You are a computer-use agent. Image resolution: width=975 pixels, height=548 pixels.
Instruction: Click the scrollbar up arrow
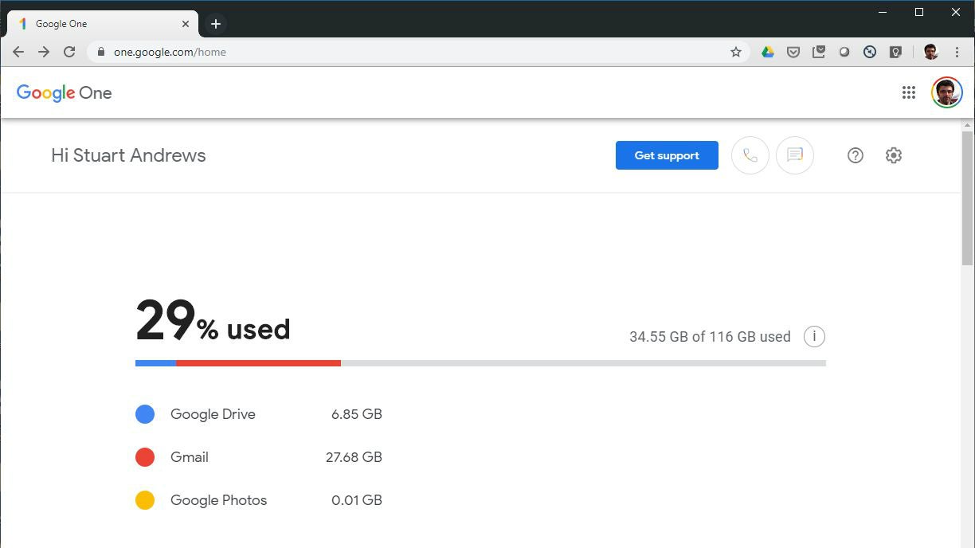(968, 125)
